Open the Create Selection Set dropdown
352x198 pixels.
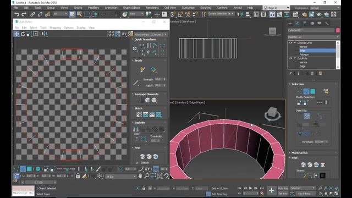coord(221,14)
